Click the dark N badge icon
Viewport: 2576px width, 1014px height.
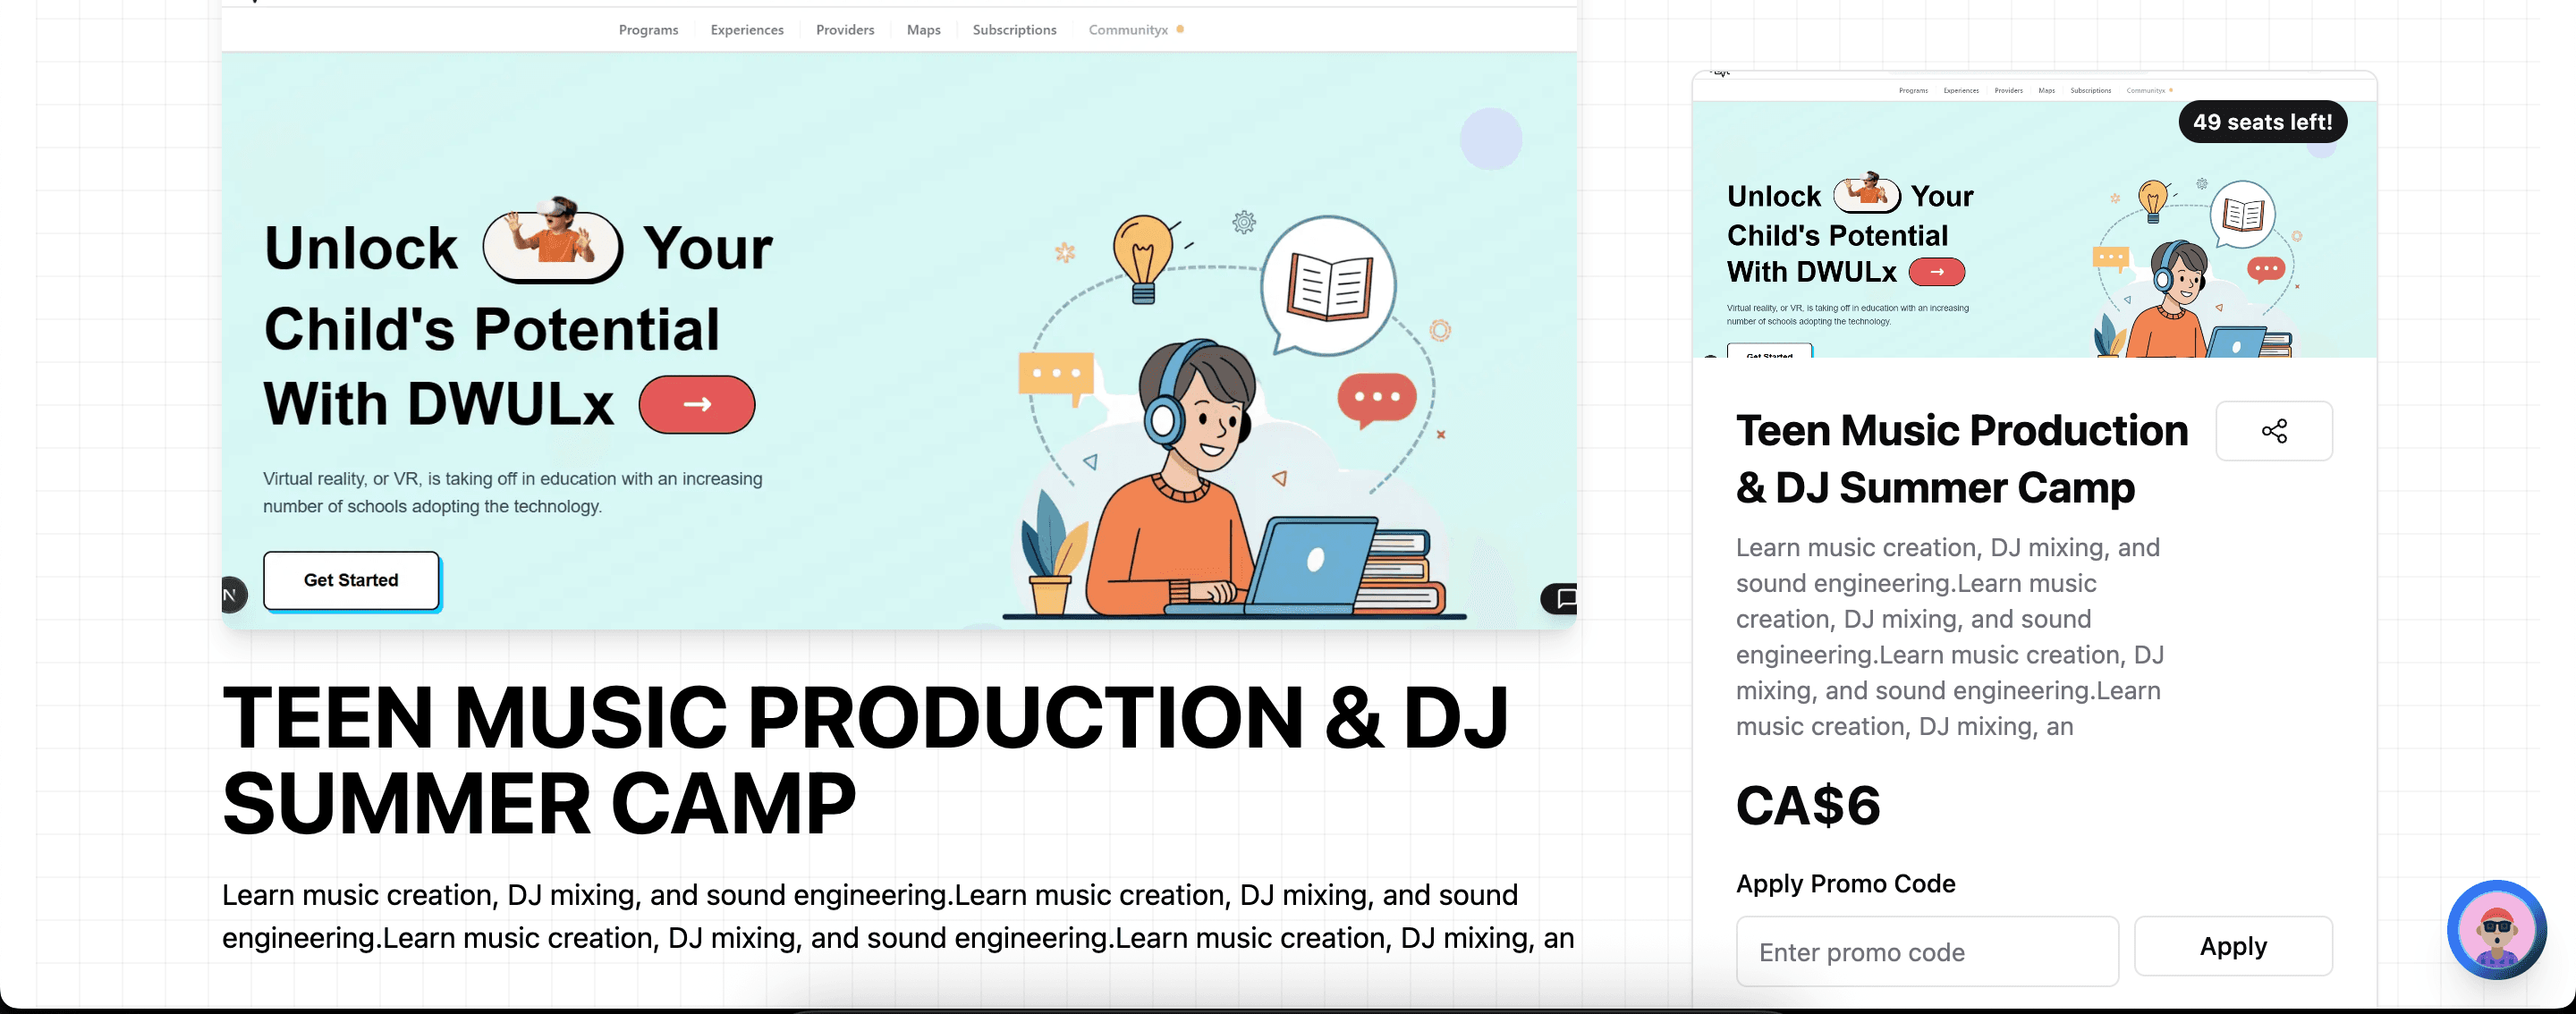(x=232, y=594)
